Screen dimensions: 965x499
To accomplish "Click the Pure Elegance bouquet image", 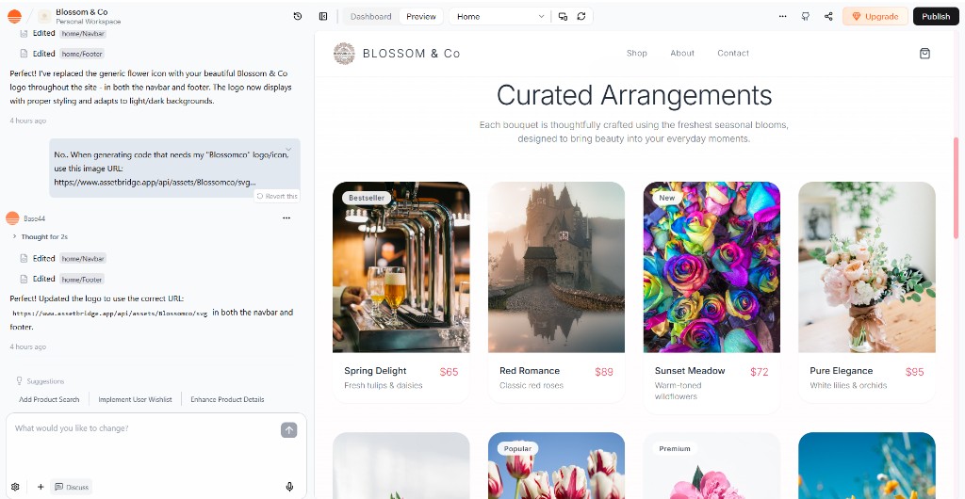I will (x=867, y=267).
